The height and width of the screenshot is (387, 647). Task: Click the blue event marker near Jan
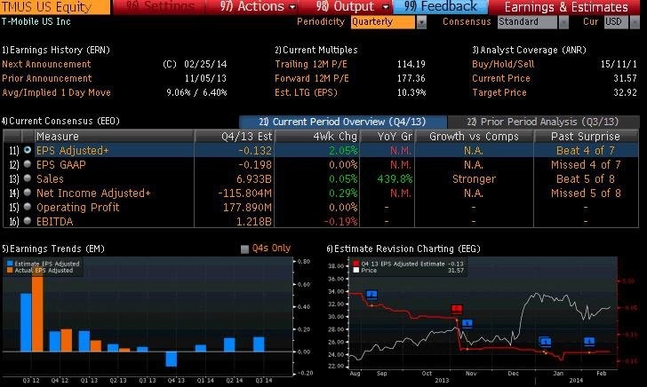coord(545,342)
